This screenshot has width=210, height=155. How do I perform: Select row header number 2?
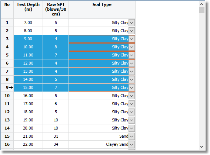7,31
